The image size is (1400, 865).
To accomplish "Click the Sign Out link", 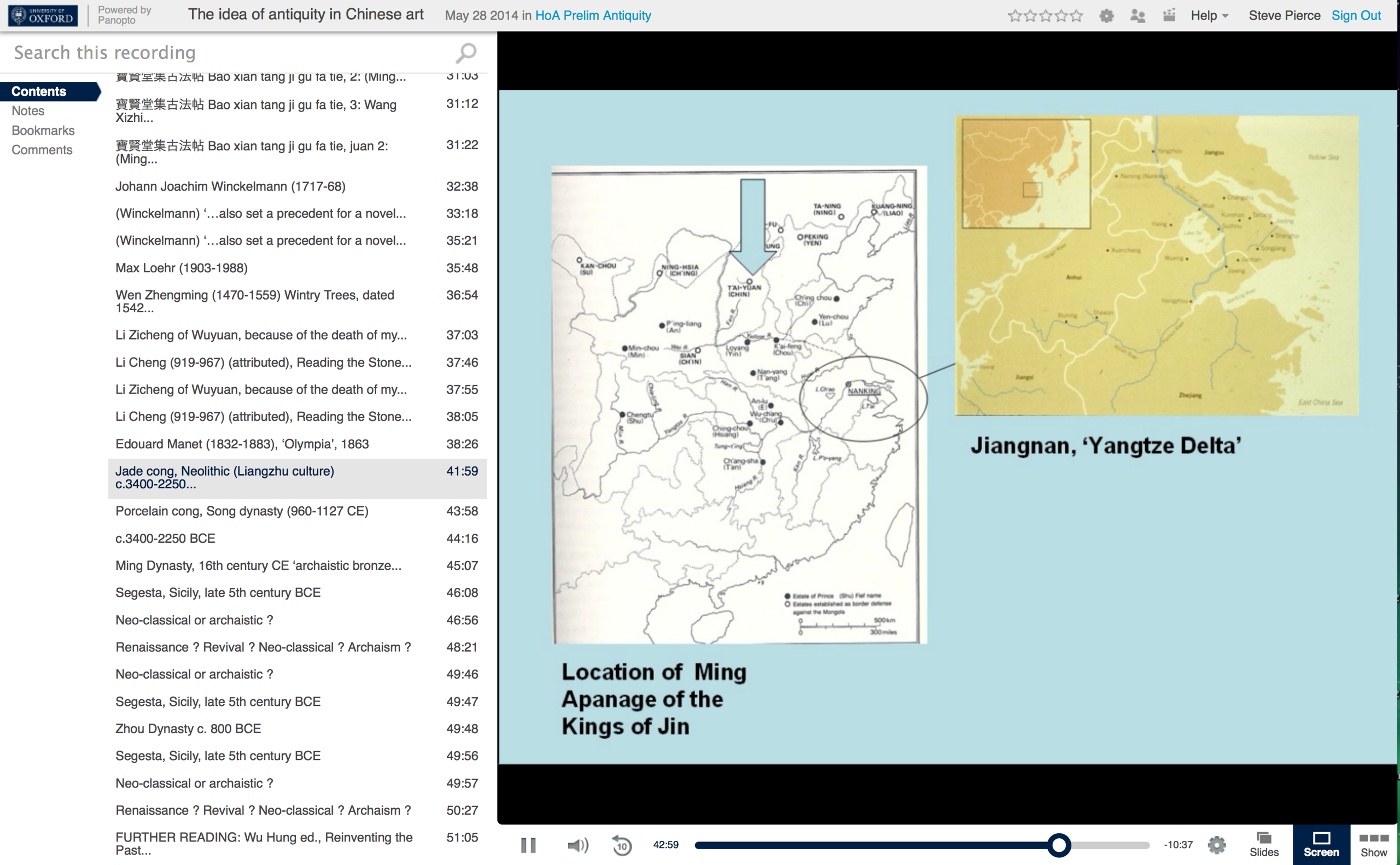I will click(x=1355, y=15).
